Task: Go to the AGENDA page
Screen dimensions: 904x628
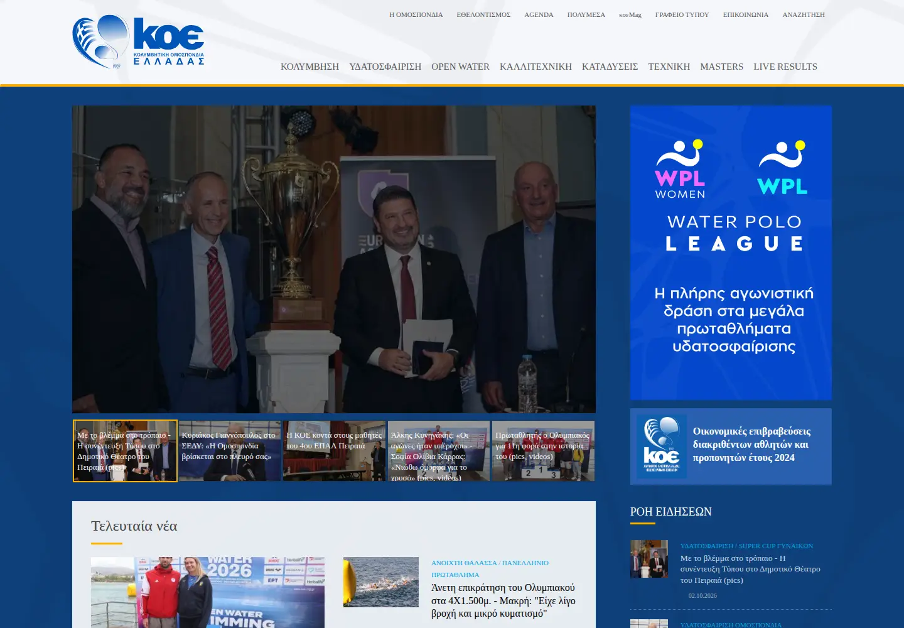Action: 539,14
